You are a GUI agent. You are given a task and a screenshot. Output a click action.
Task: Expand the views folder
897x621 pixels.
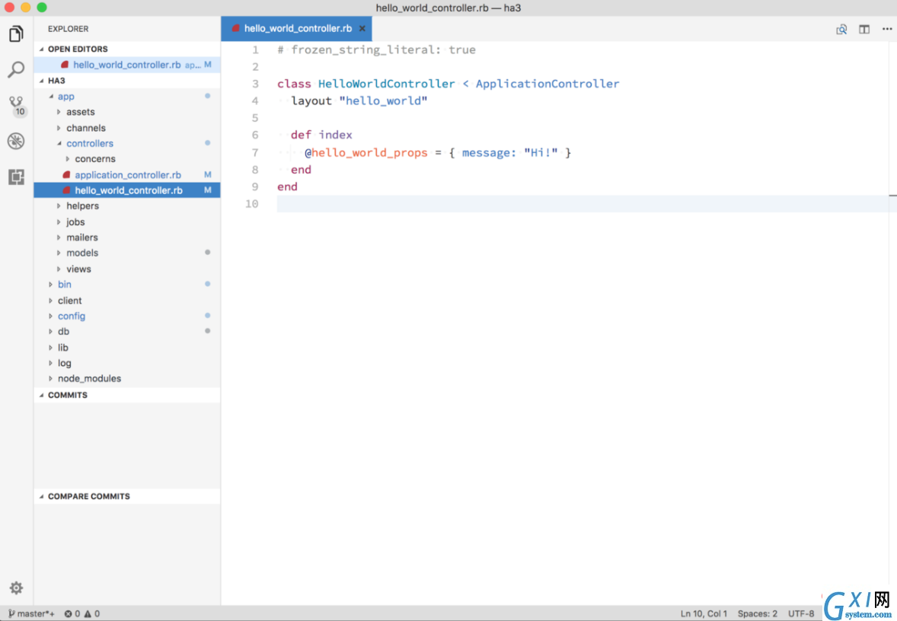click(x=78, y=269)
